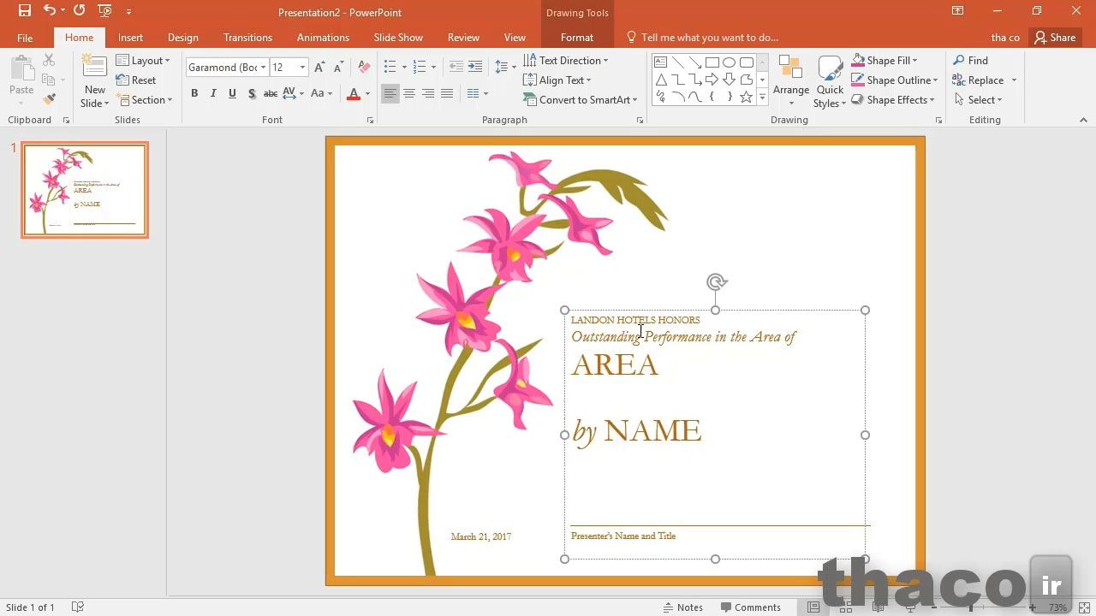Open the File tab
1096x616 pixels.
[25, 38]
